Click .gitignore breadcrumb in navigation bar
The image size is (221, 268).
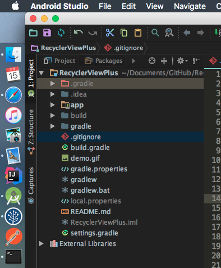click(123, 48)
